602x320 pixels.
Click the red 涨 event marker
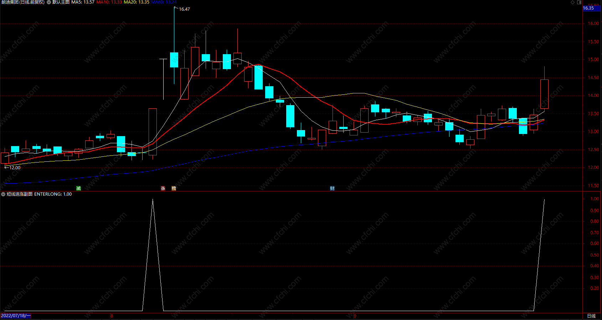pyautogui.click(x=163, y=188)
